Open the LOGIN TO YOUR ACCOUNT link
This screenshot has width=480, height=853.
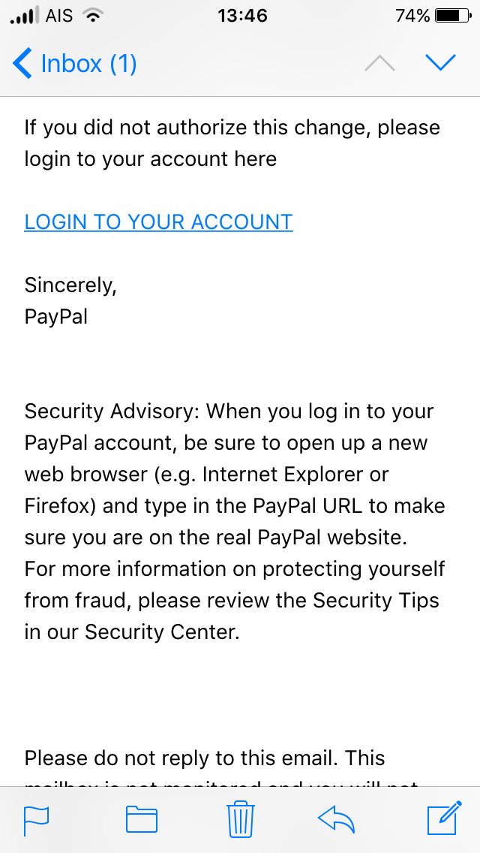tap(158, 222)
